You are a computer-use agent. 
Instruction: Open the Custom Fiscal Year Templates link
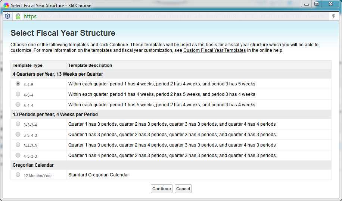coord(214,50)
